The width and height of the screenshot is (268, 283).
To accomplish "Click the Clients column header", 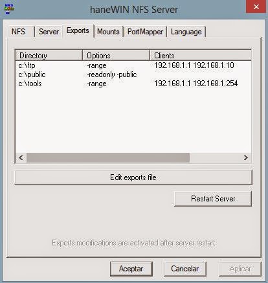I will (201, 56).
